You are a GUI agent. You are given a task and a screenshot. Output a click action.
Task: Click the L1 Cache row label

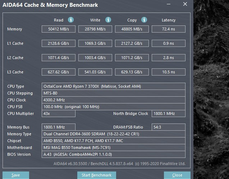[x=15, y=43]
